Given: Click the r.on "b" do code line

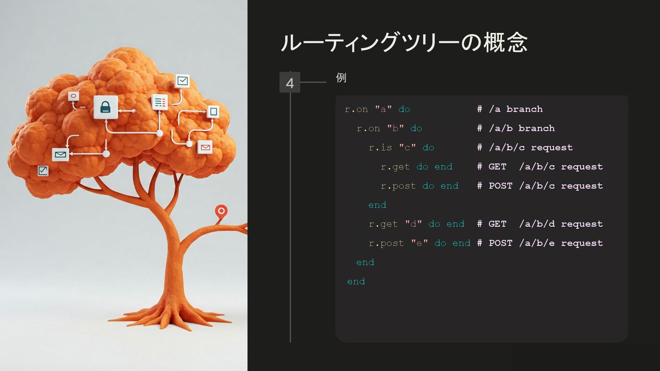Looking at the screenshot, I should point(389,128).
